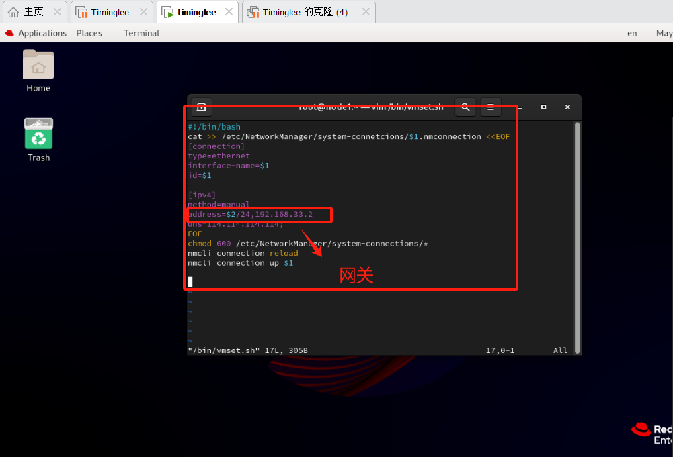
Task: Open the Places menu
Action: click(x=89, y=33)
